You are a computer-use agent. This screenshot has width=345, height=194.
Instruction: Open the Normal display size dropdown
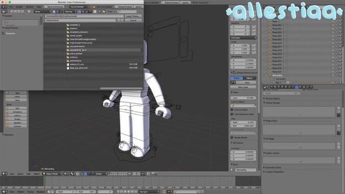click(70, 11)
